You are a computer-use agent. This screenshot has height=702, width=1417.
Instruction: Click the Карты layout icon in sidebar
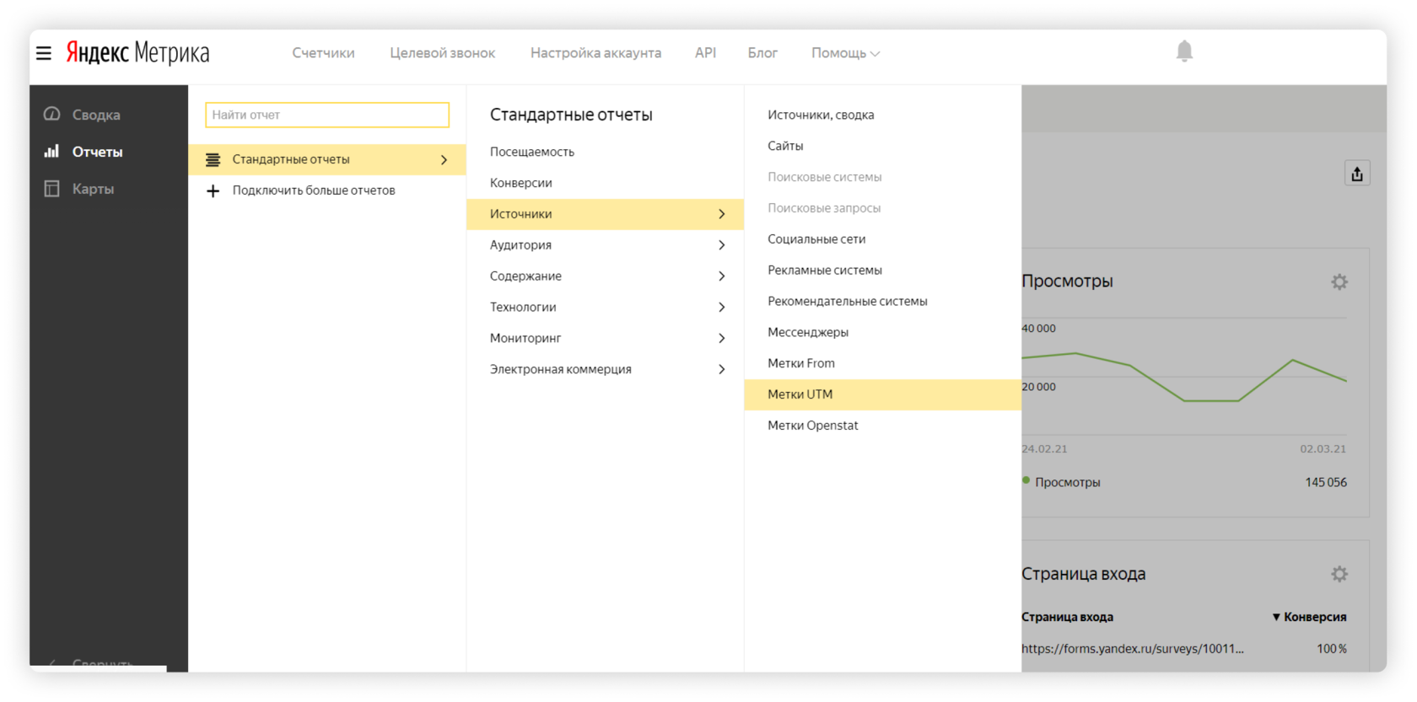(52, 189)
